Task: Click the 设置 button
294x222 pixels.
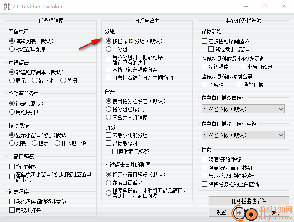Action: pos(221,212)
